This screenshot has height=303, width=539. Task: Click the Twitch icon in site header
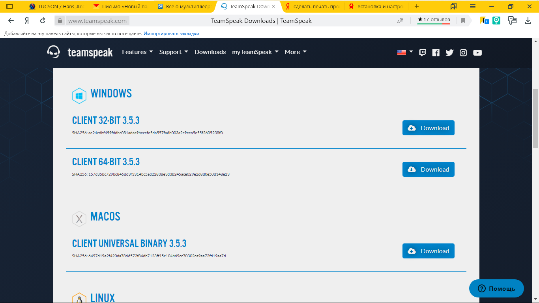423,52
